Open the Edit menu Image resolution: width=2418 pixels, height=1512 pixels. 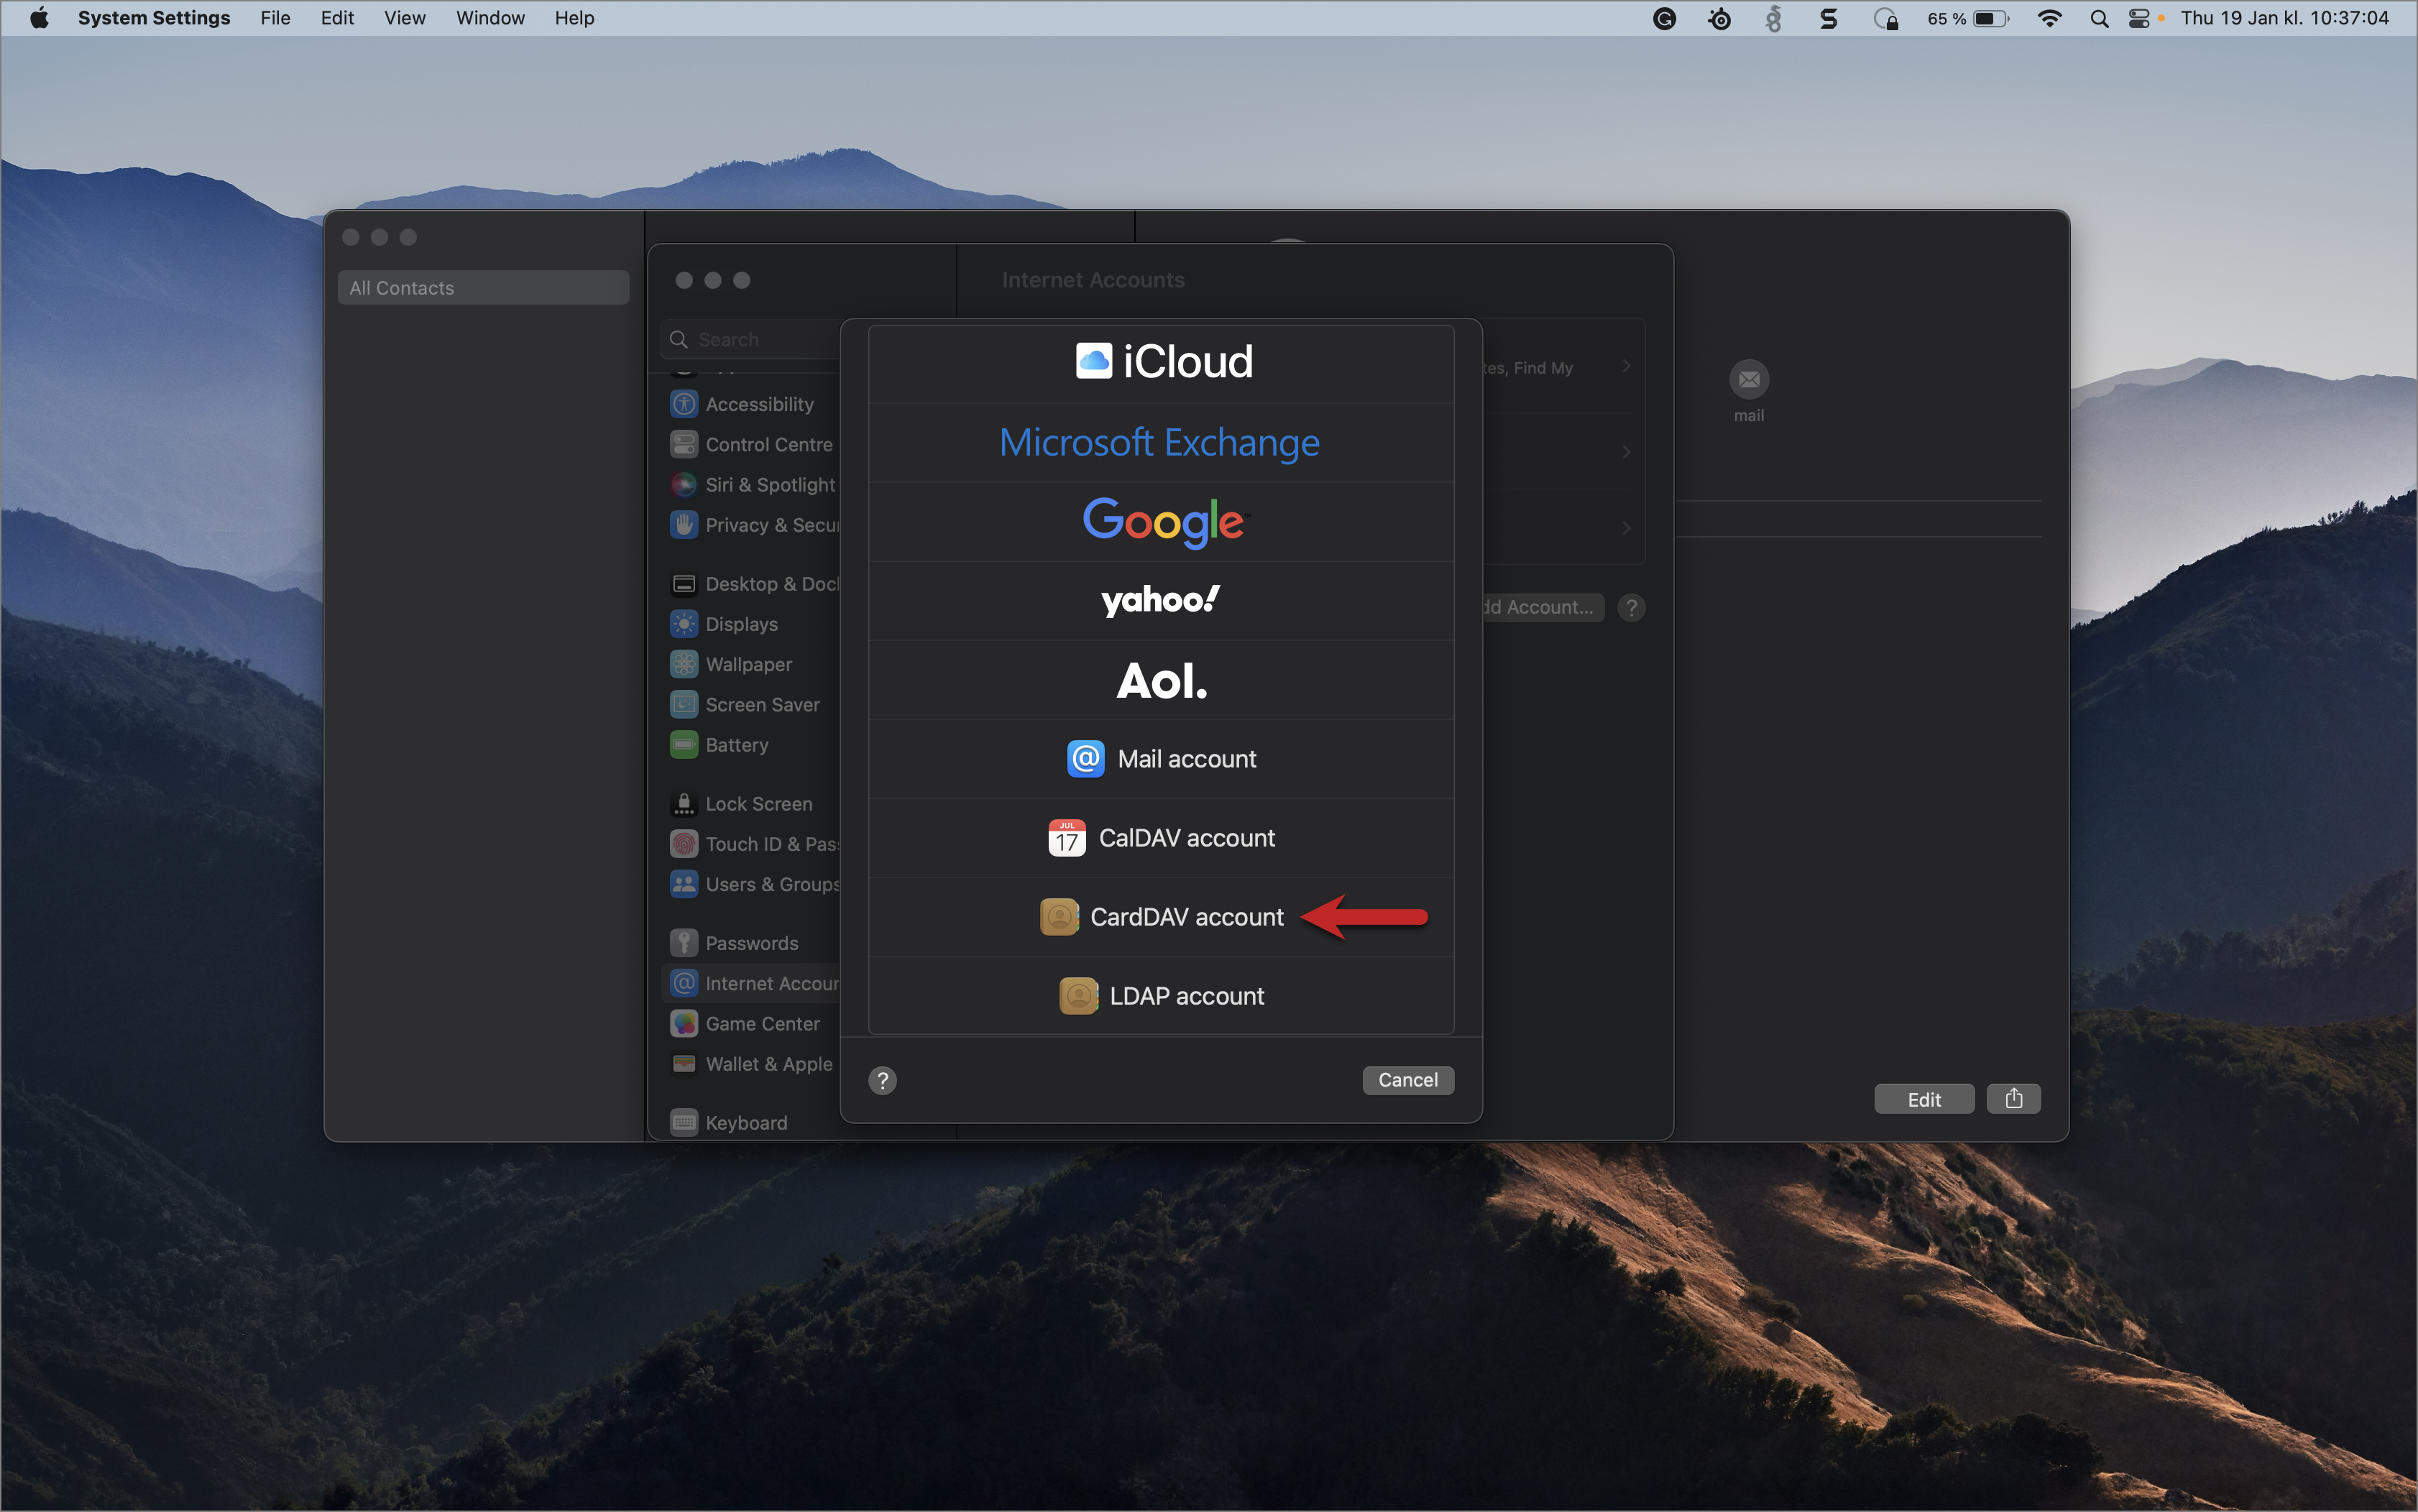pyautogui.click(x=337, y=18)
